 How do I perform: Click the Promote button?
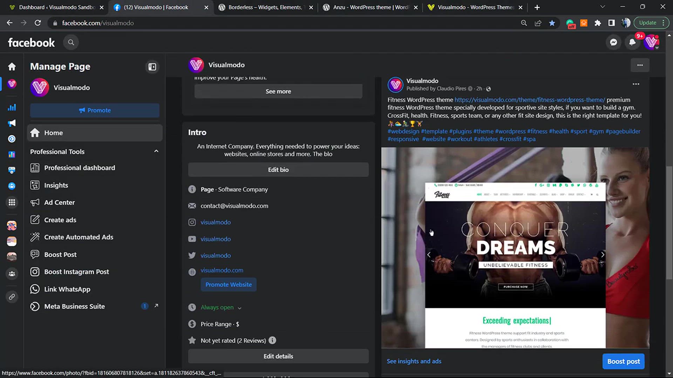click(x=95, y=110)
